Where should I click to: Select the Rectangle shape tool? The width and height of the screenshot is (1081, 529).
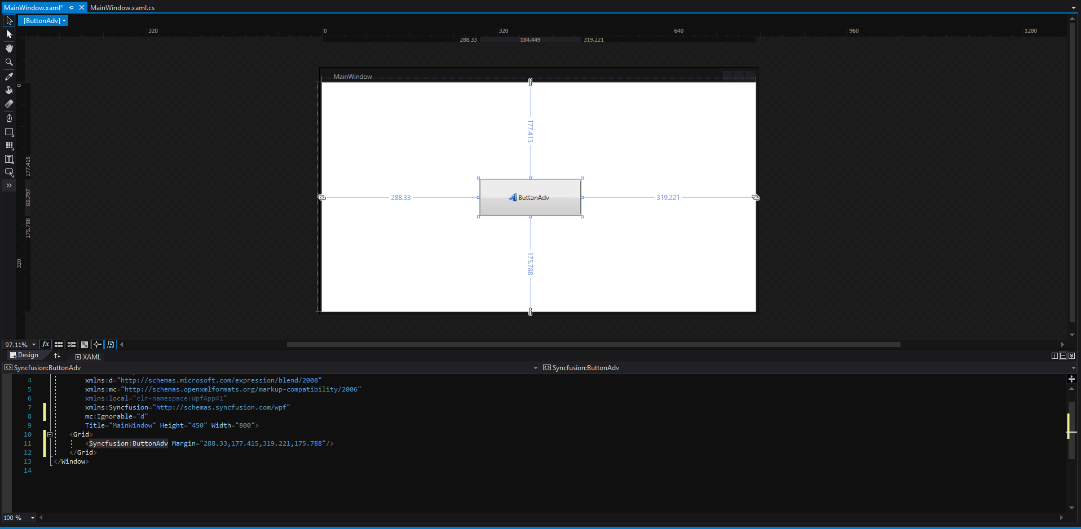[x=9, y=132]
